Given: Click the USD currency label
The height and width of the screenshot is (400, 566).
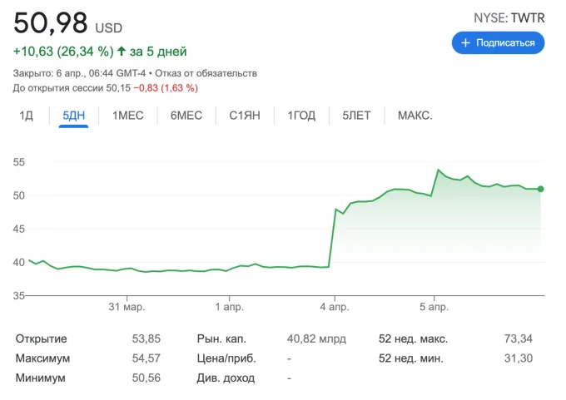Looking at the screenshot, I should pyautogui.click(x=109, y=28).
